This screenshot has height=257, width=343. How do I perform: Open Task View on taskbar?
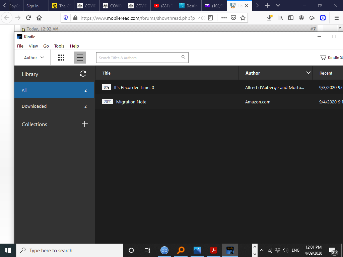pos(147,250)
